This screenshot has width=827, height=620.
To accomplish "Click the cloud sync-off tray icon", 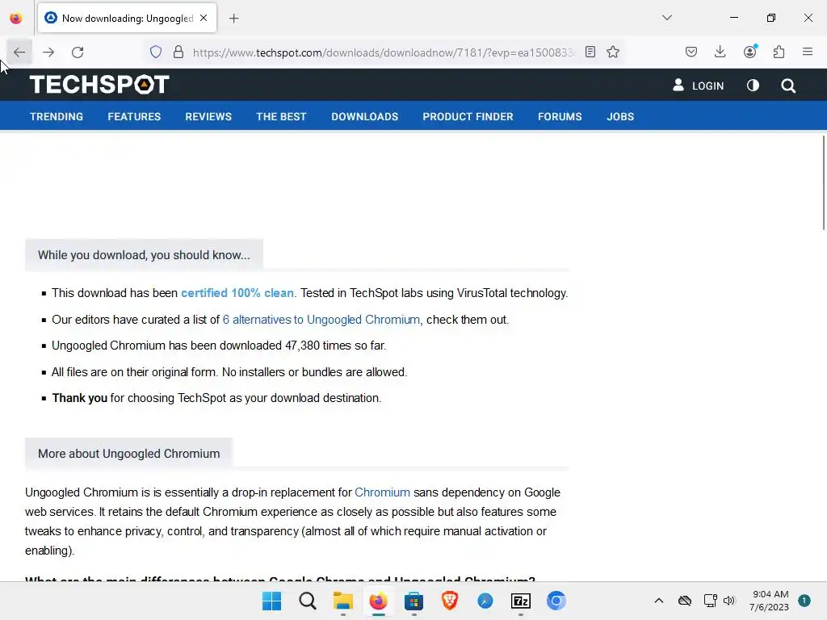I will tap(685, 601).
